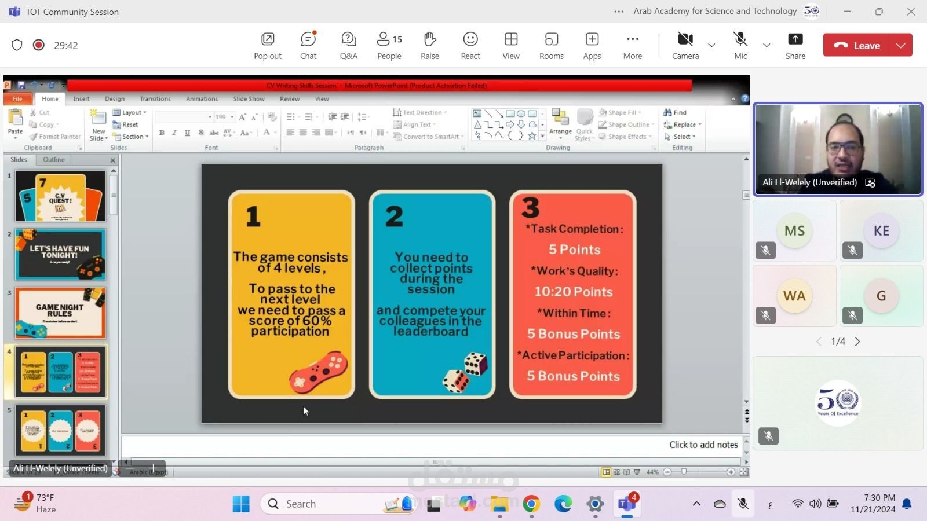Click the Arrange button
This screenshot has width=927, height=521.
coord(560,123)
